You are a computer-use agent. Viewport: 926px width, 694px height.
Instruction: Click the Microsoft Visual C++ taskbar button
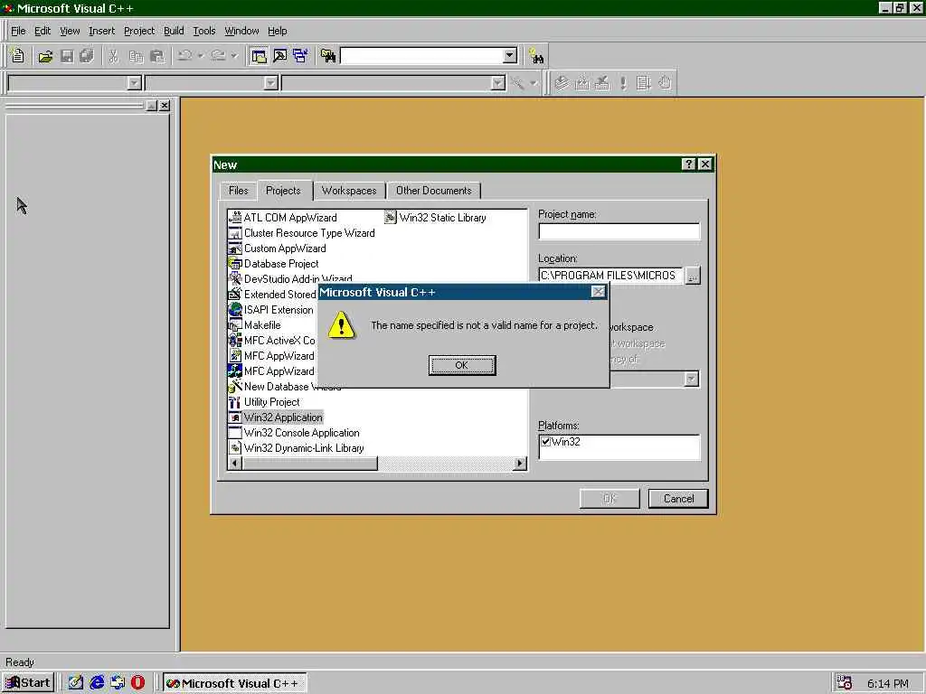pos(234,683)
